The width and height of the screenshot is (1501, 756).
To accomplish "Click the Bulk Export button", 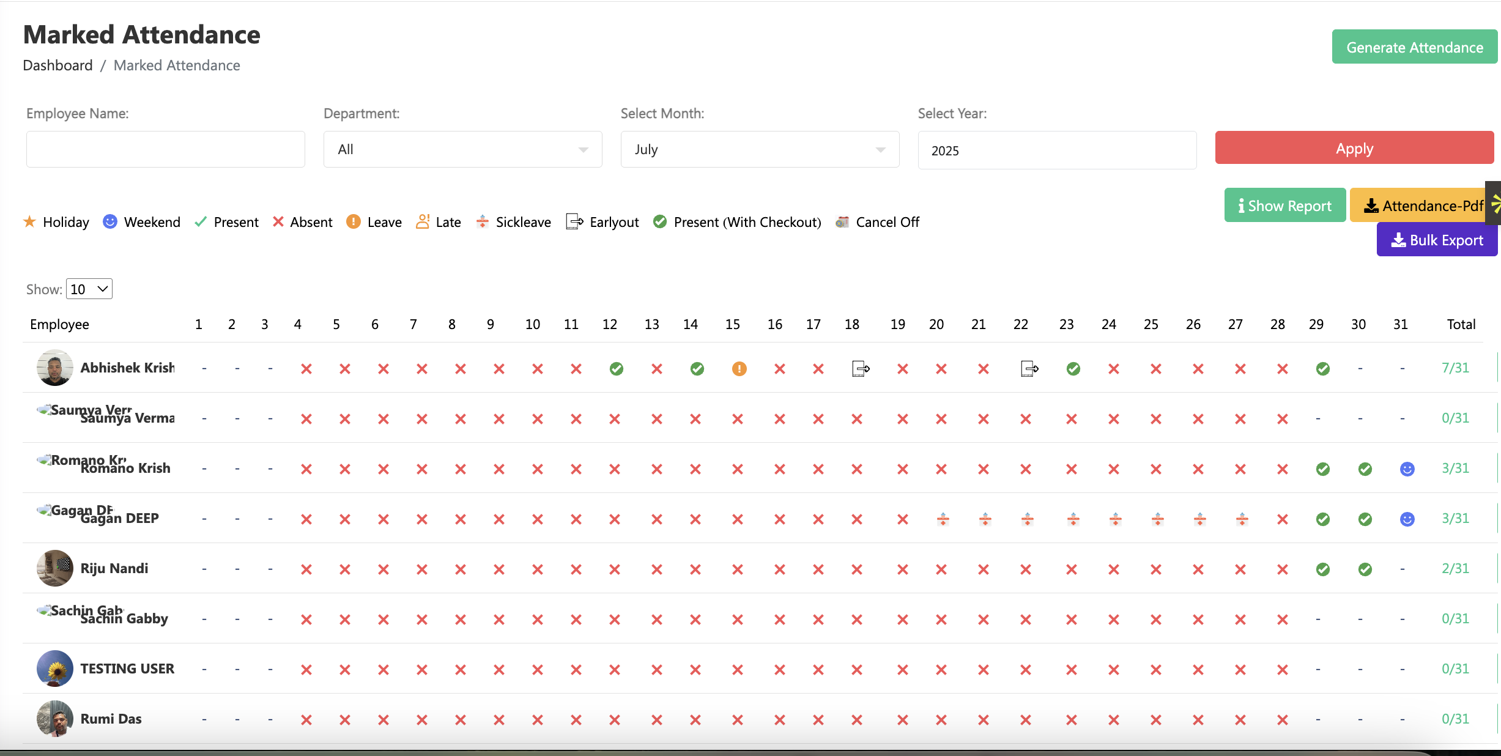I will tap(1437, 240).
